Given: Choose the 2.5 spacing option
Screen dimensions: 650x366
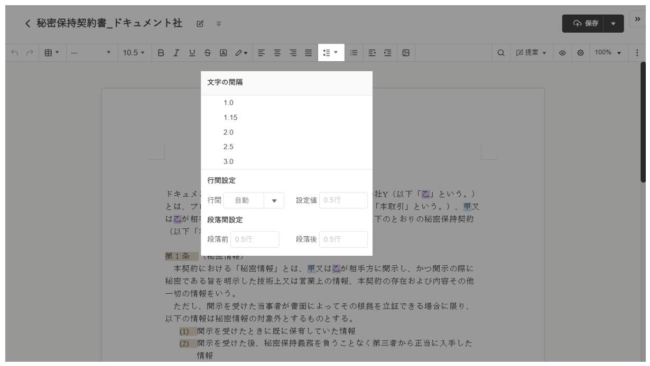Looking at the screenshot, I should click(228, 147).
